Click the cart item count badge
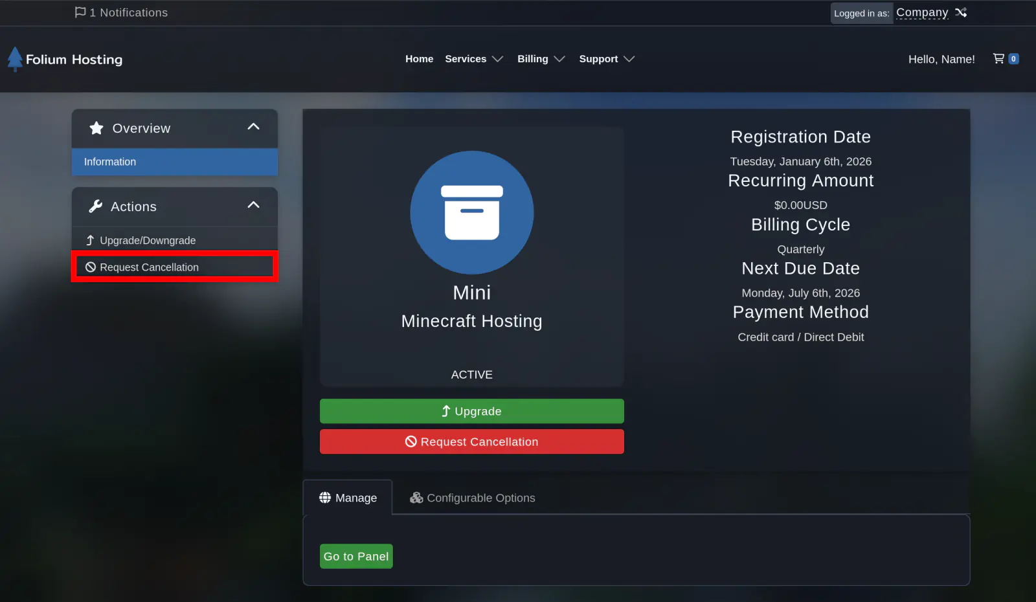The height and width of the screenshot is (602, 1036). point(1013,59)
